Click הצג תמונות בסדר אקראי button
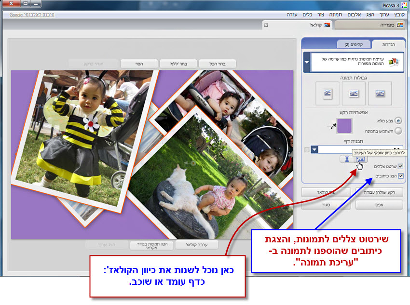Viewport: 410px width, 305px height. 151,245
